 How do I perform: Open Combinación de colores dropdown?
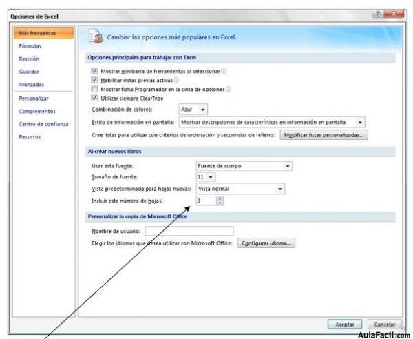[193, 110]
